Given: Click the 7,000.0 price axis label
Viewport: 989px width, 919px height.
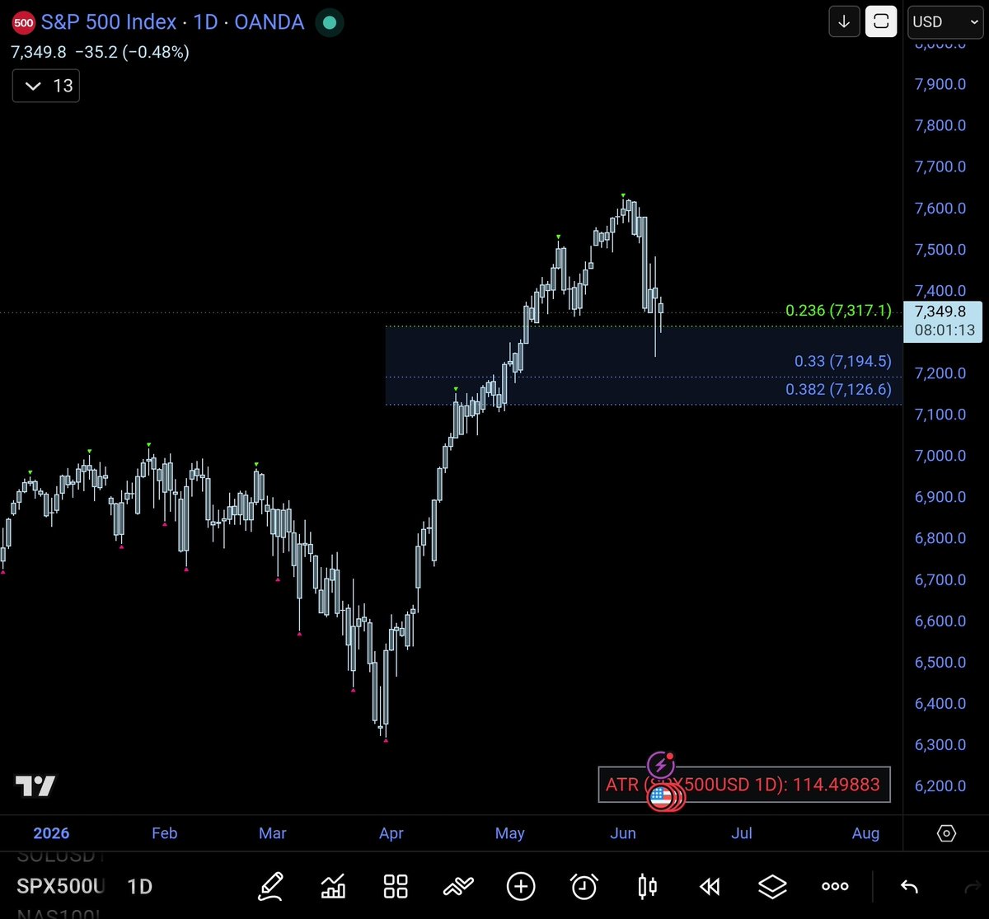Looking at the screenshot, I should (x=940, y=456).
